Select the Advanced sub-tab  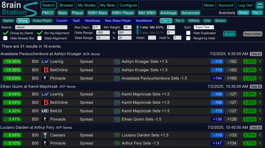tap(190, 13)
